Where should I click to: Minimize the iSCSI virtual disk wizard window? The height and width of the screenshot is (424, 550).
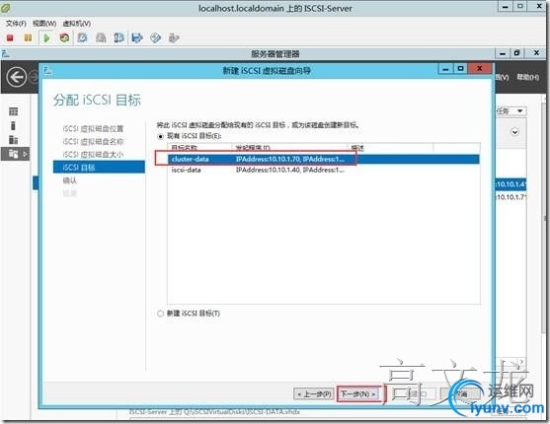pyautogui.click(x=445, y=69)
